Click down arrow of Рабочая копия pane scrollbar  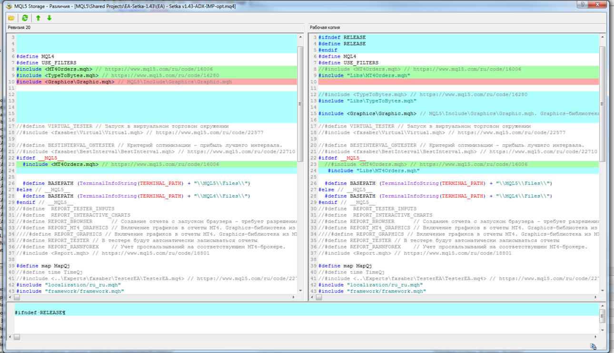tap(603, 290)
